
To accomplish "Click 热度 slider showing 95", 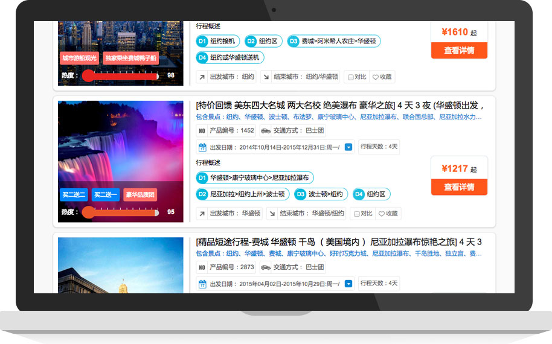I will coord(120,212).
